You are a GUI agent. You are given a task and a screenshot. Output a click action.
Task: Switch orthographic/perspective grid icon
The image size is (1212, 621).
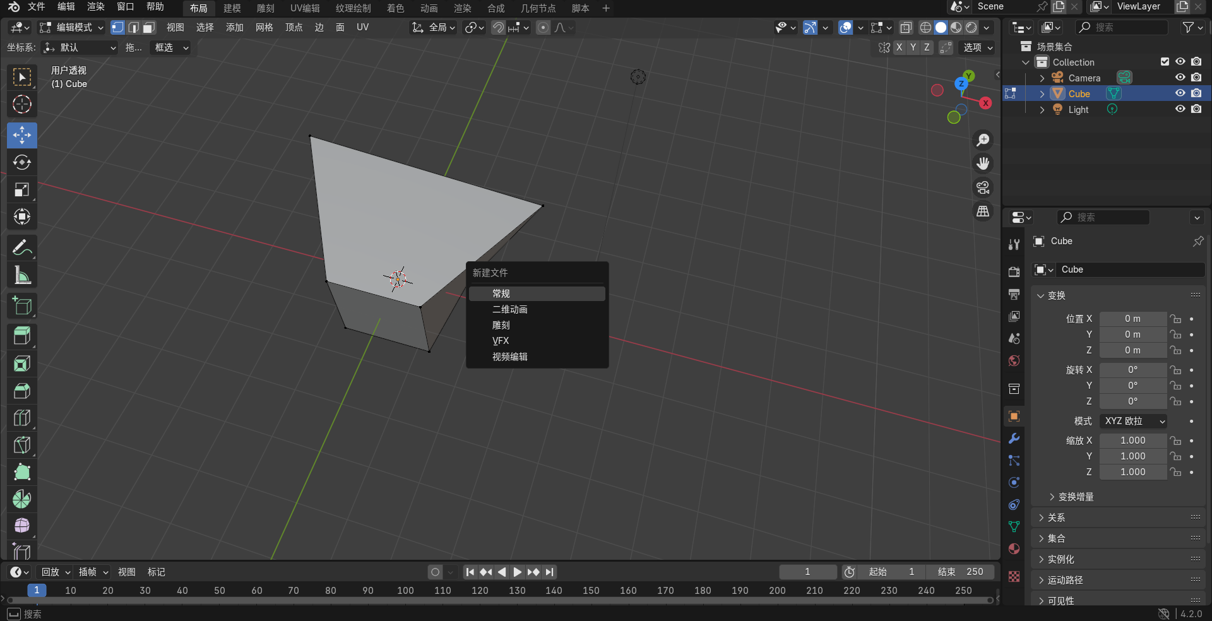coord(983,212)
